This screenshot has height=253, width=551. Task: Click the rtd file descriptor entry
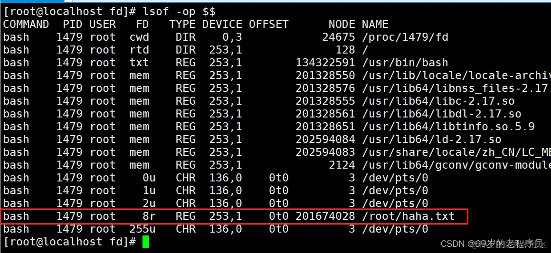pos(139,50)
